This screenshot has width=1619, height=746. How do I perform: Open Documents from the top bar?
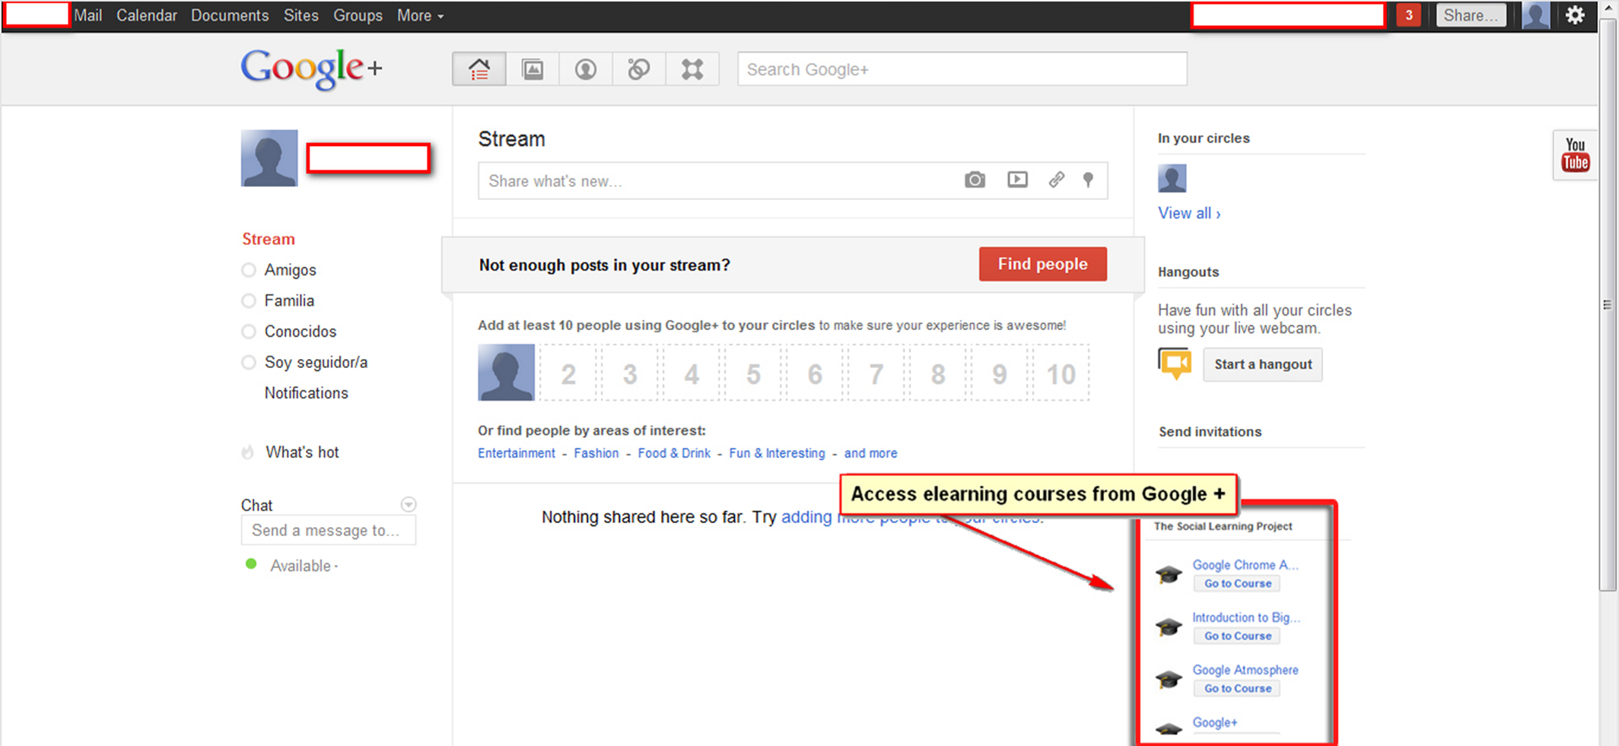pos(230,15)
